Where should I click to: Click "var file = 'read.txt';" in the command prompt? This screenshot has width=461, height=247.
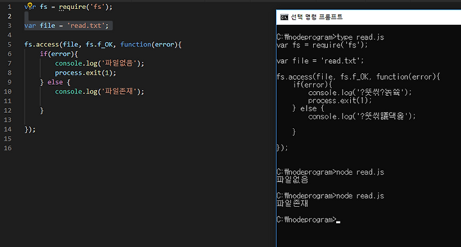320,61
